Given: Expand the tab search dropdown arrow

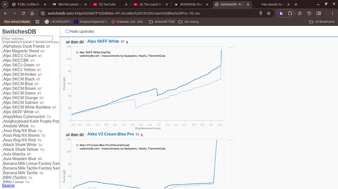Looking at the screenshot, I should click(5, 4).
